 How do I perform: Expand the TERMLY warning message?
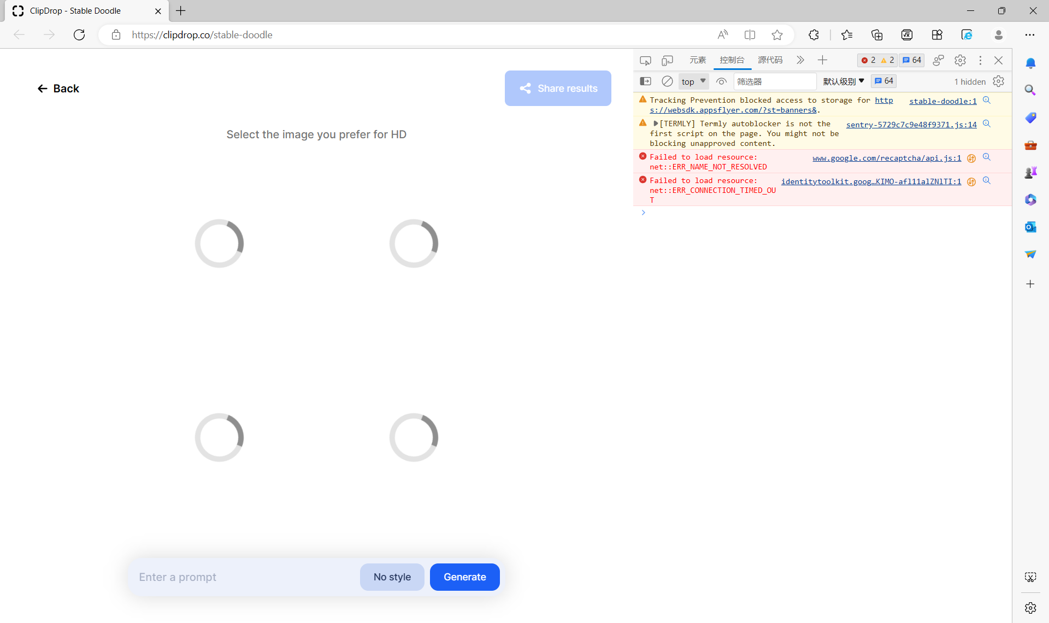click(x=656, y=124)
